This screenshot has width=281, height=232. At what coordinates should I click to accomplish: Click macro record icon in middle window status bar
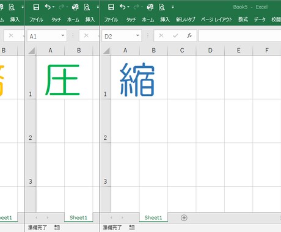click(x=57, y=228)
